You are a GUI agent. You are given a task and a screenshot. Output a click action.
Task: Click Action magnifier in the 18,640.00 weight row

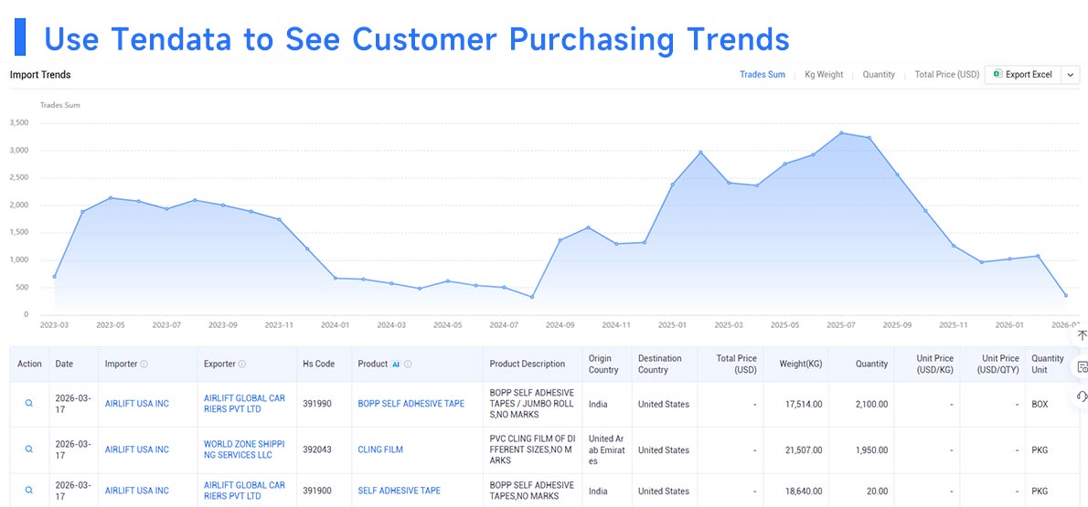tap(29, 490)
